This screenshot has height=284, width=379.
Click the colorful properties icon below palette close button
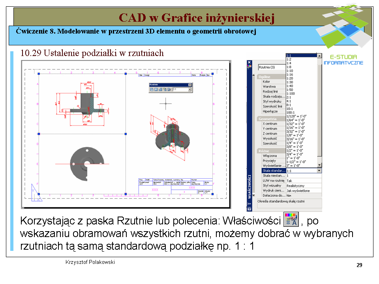click(250, 67)
